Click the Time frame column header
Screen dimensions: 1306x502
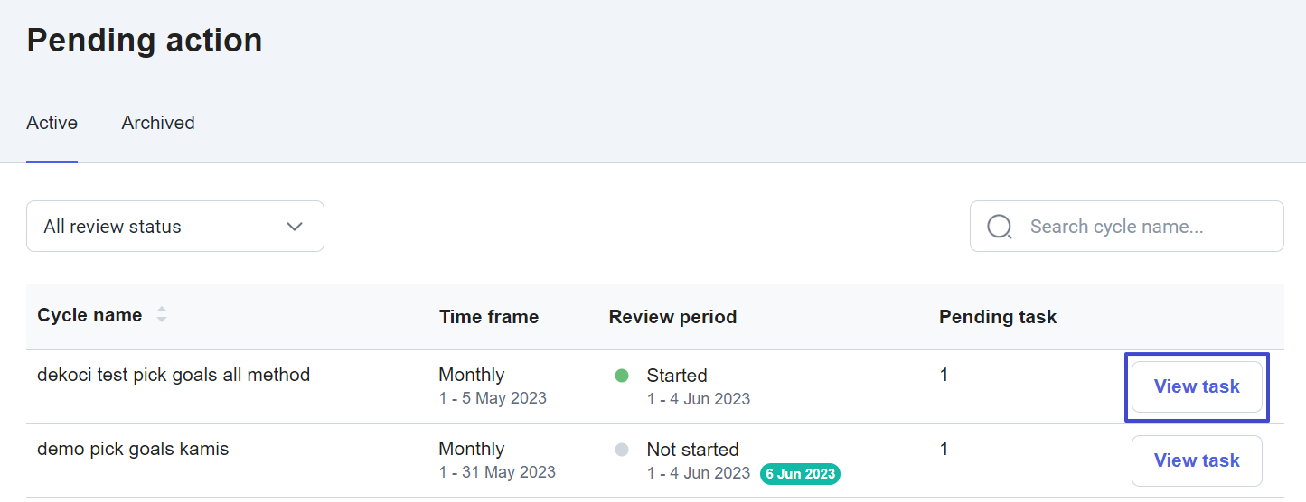[489, 317]
